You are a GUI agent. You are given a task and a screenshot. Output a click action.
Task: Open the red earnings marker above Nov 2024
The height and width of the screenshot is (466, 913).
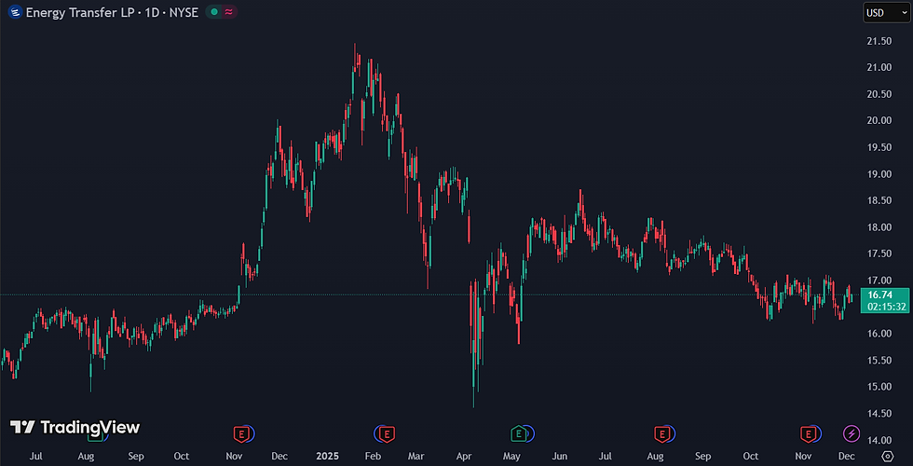click(240, 433)
